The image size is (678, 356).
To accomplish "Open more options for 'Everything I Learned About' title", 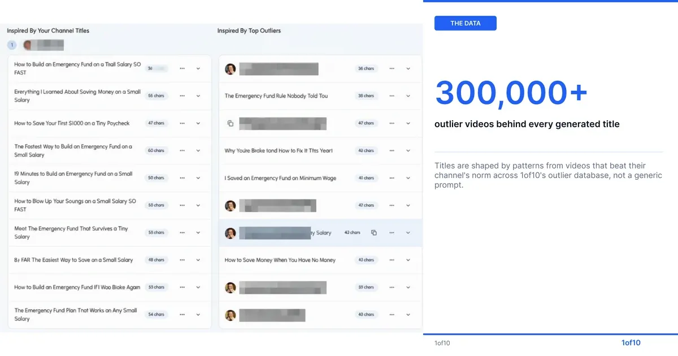I will tap(182, 96).
